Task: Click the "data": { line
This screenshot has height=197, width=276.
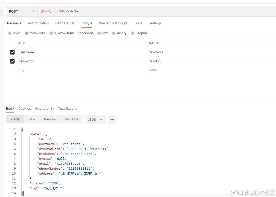Action: (38, 134)
